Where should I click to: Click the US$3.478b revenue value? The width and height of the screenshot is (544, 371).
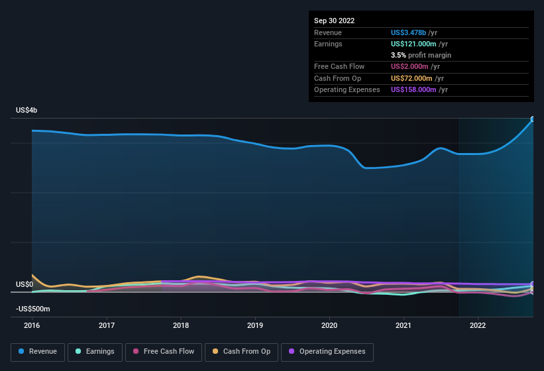click(408, 32)
